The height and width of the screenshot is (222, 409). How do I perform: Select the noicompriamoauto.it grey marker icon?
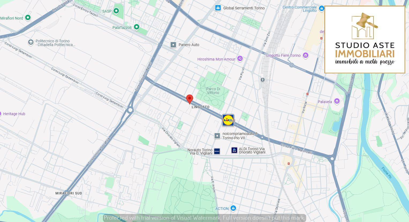click(217, 136)
